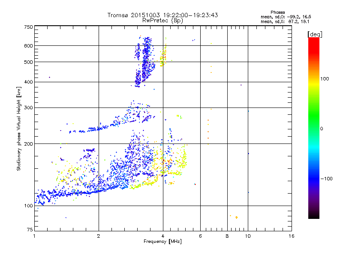Click the '0' colorbar tick label
Image resolution: width=343 pixels, height=257 pixels.
321,128
